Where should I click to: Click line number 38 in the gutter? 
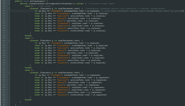(x=4, y=36)
